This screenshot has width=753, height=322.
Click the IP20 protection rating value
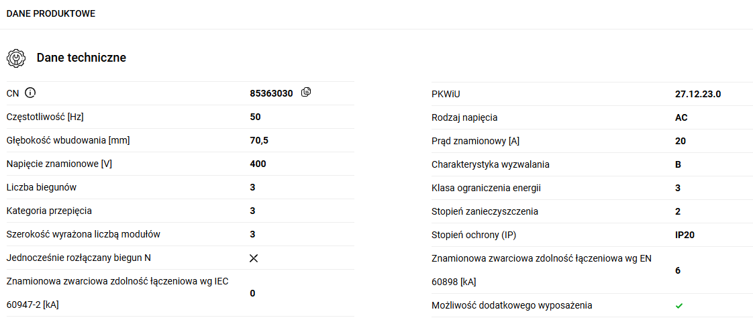685,235
